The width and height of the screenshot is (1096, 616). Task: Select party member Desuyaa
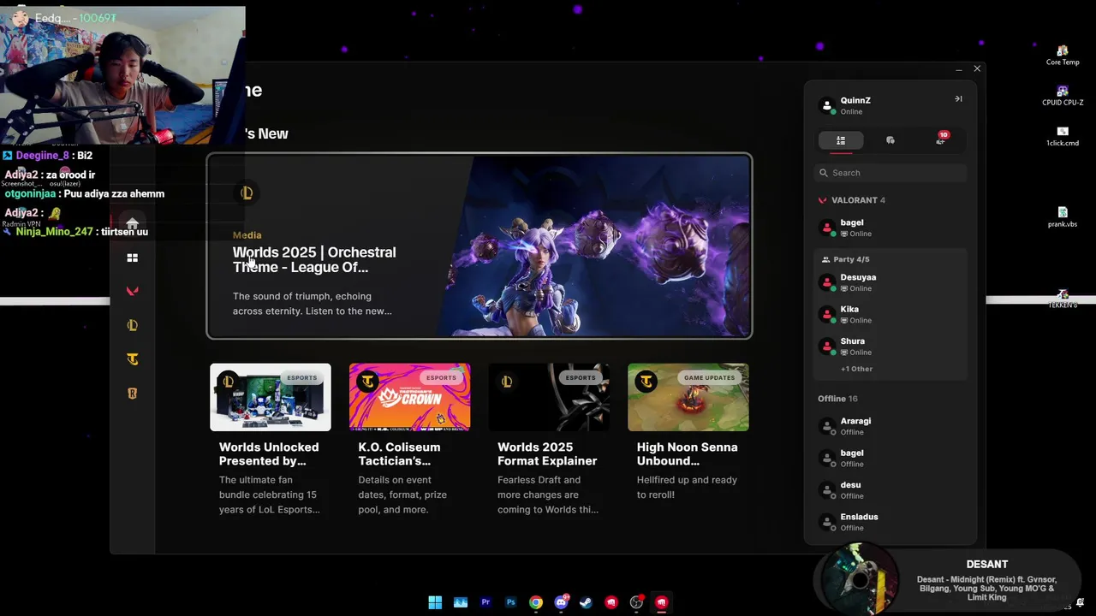890,282
